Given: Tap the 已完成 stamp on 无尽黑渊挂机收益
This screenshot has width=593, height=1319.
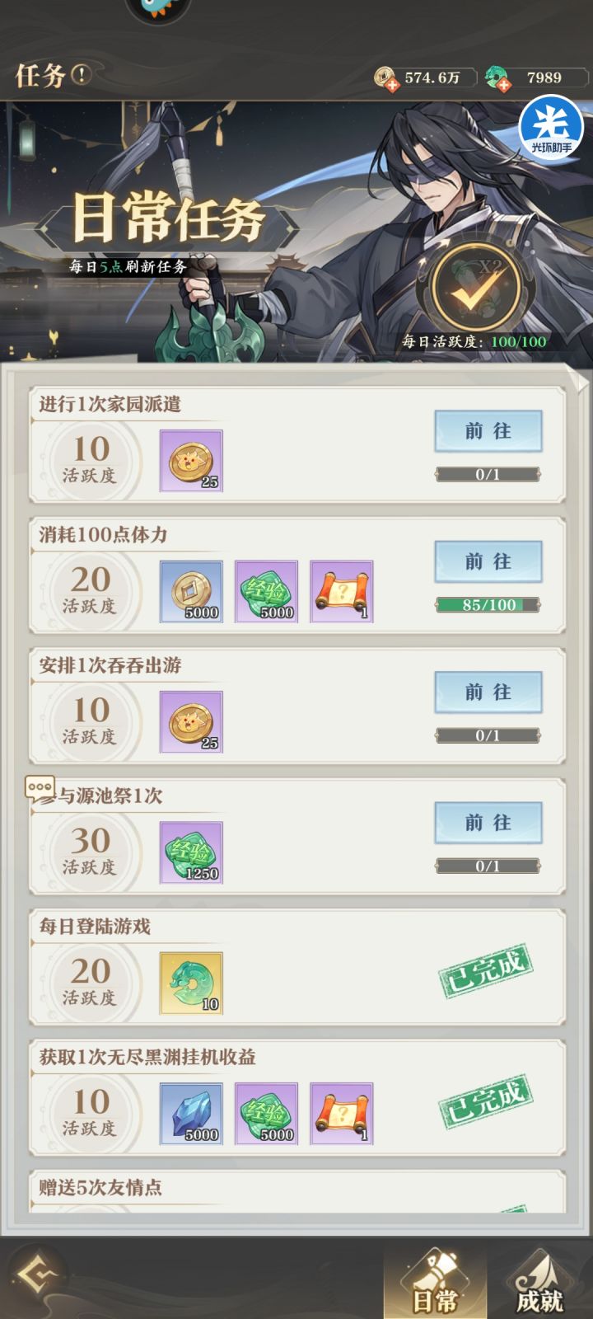Looking at the screenshot, I should pos(485,1101).
